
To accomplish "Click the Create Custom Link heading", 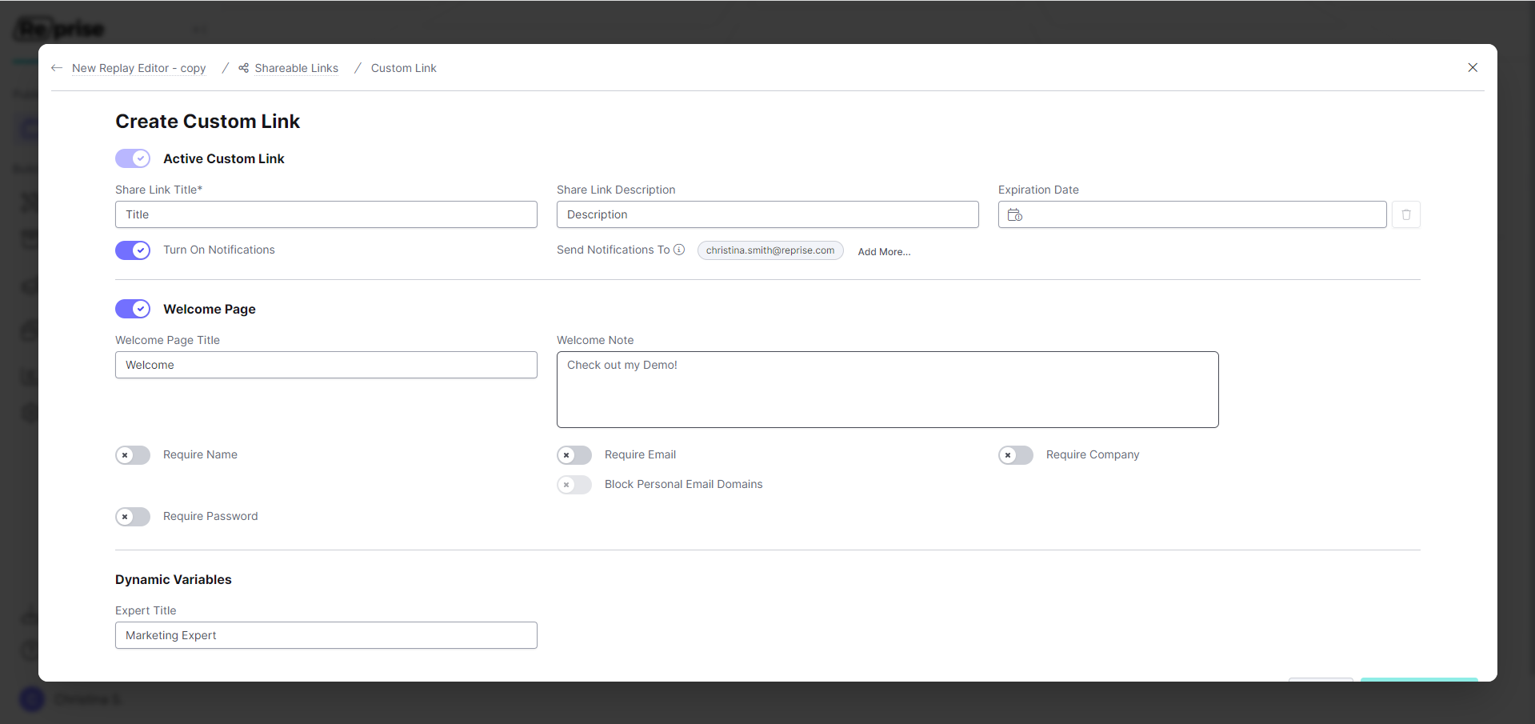I will 208,122.
